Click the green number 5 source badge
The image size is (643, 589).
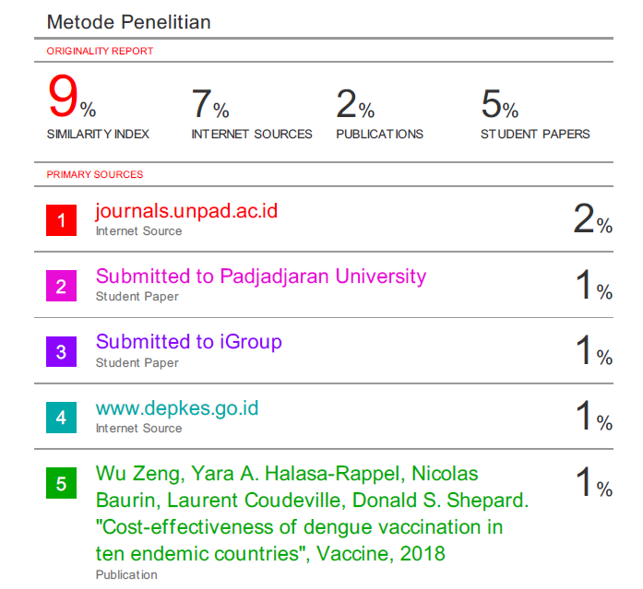(61, 483)
